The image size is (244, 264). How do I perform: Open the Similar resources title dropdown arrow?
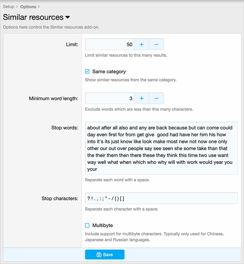tap(68, 17)
